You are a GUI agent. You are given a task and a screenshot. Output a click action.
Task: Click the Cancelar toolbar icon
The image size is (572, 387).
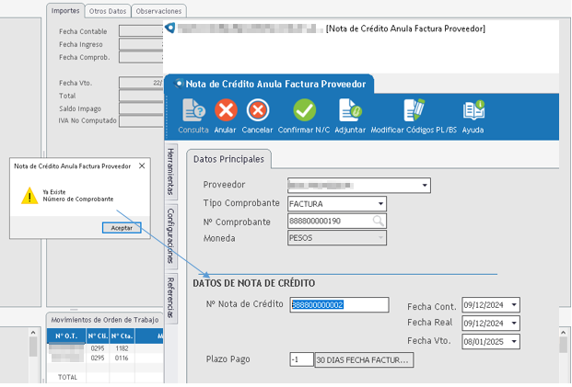point(258,111)
